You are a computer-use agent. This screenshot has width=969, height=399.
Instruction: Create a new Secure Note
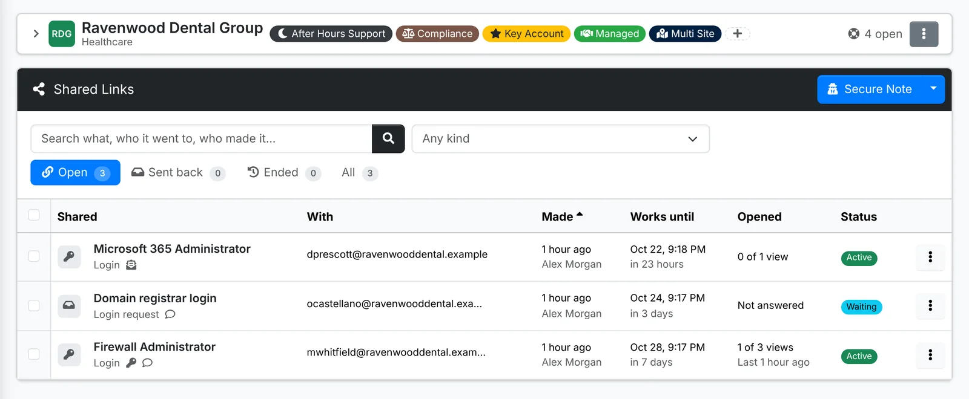pyautogui.click(x=870, y=89)
